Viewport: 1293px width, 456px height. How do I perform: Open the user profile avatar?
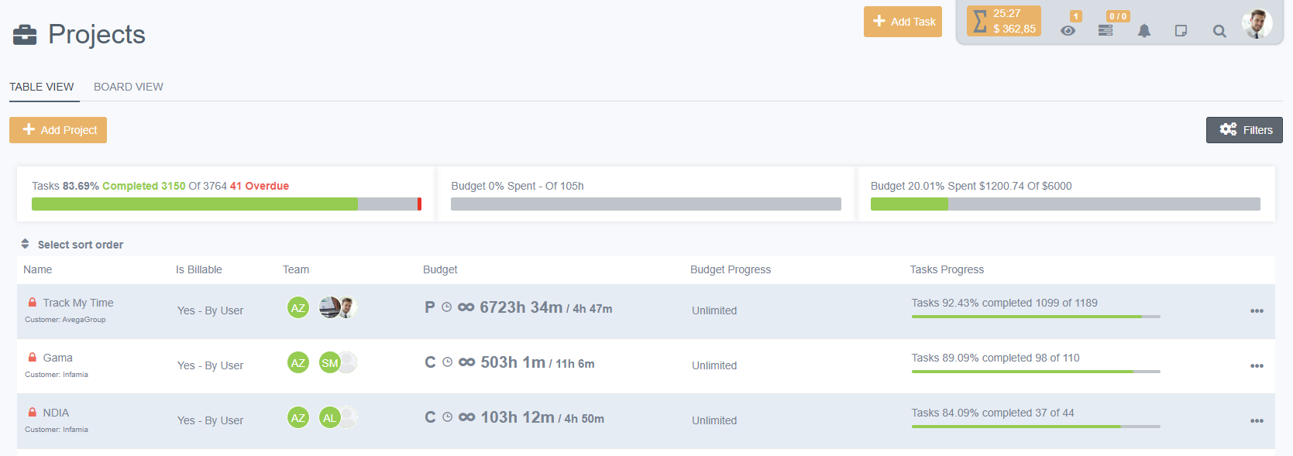(x=1256, y=23)
